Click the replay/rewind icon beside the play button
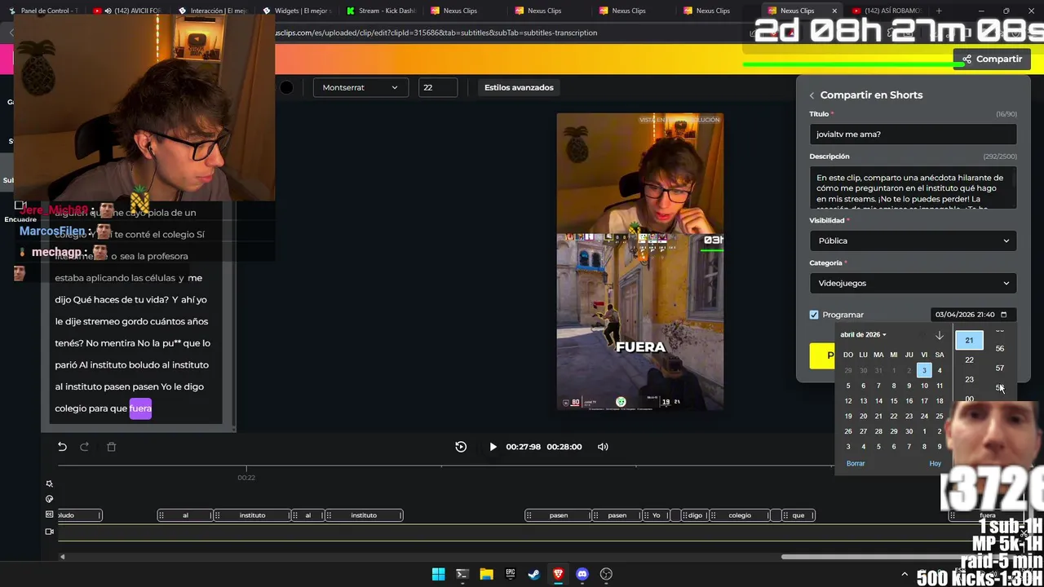 click(461, 447)
